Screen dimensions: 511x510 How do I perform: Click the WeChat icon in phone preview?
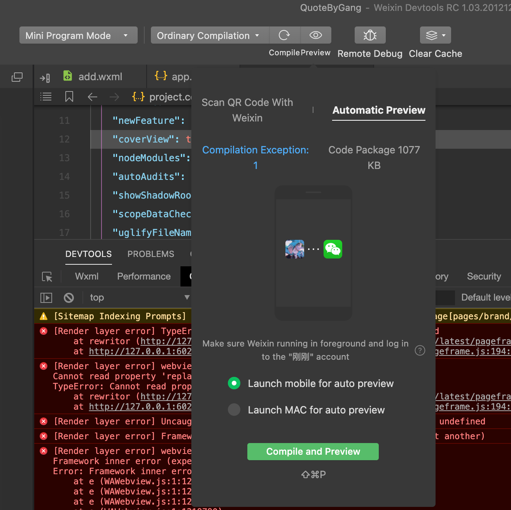coord(333,249)
